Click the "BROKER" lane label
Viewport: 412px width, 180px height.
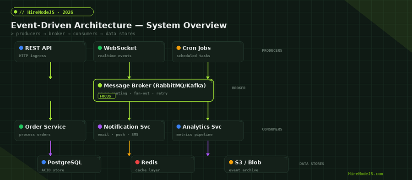coord(239,88)
